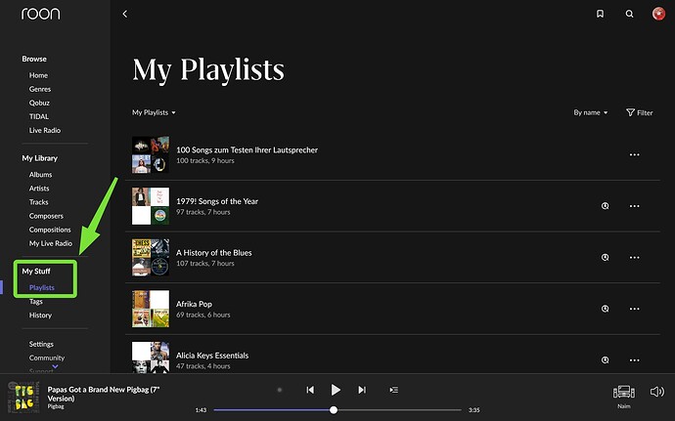The image size is (675, 421).
Task: Click the 1979! Songs playlist cover thumbnail
Action: (151, 206)
